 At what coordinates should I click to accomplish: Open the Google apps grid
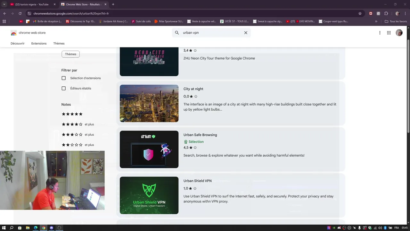pos(389,33)
